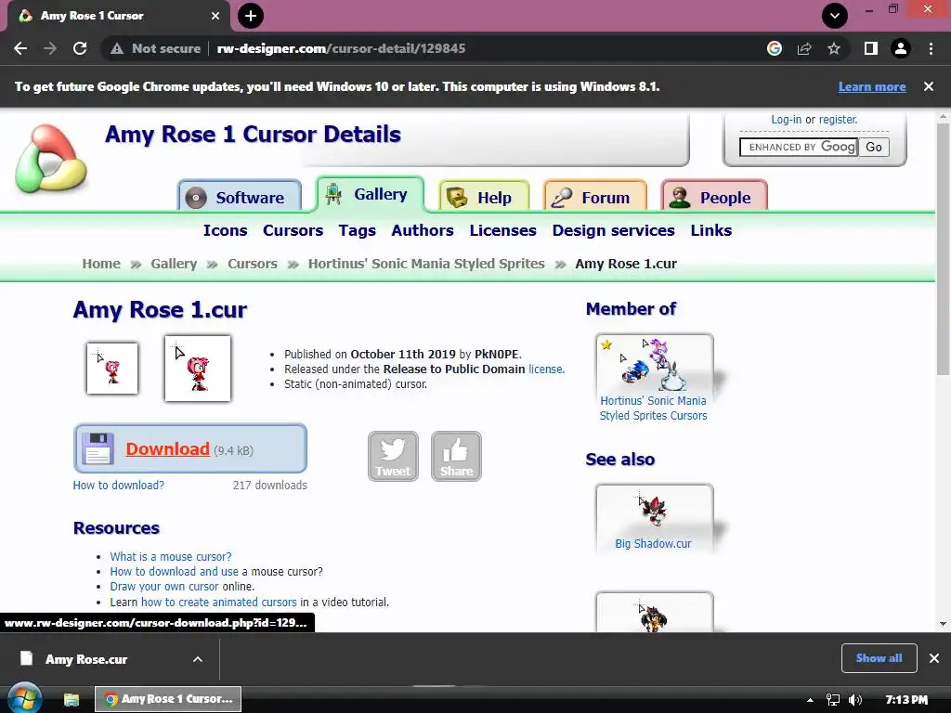Go to Icons submenu

(225, 230)
